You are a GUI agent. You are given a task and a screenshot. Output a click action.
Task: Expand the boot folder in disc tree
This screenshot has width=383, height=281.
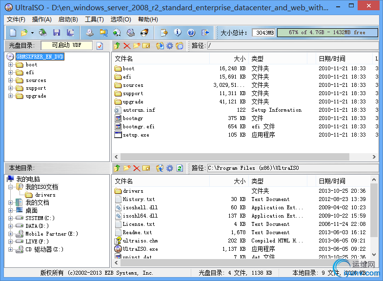tap(10, 65)
